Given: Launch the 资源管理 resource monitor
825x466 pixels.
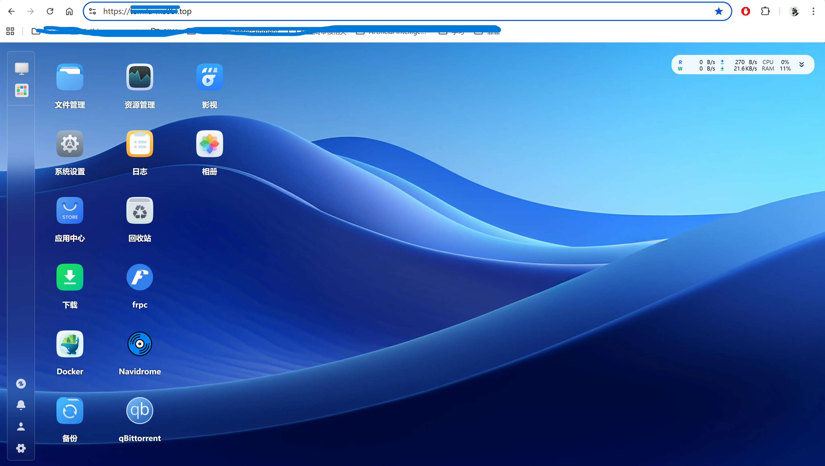Looking at the screenshot, I should pyautogui.click(x=140, y=77).
